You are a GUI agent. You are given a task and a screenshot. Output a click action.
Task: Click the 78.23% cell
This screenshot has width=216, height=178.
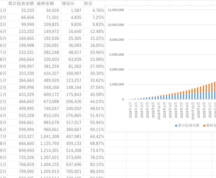94,157
